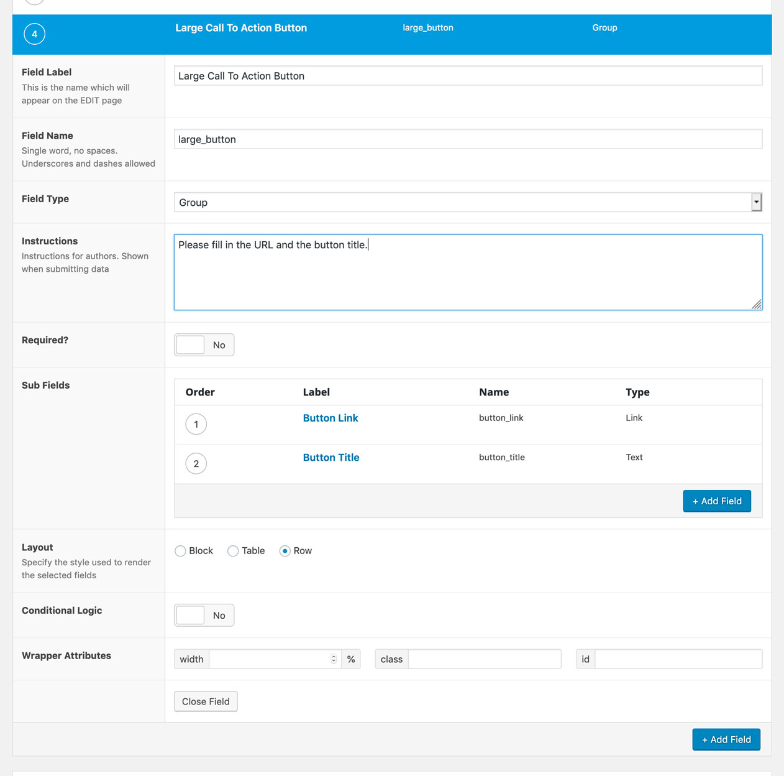Click the Field Label text input

tap(468, 76)
